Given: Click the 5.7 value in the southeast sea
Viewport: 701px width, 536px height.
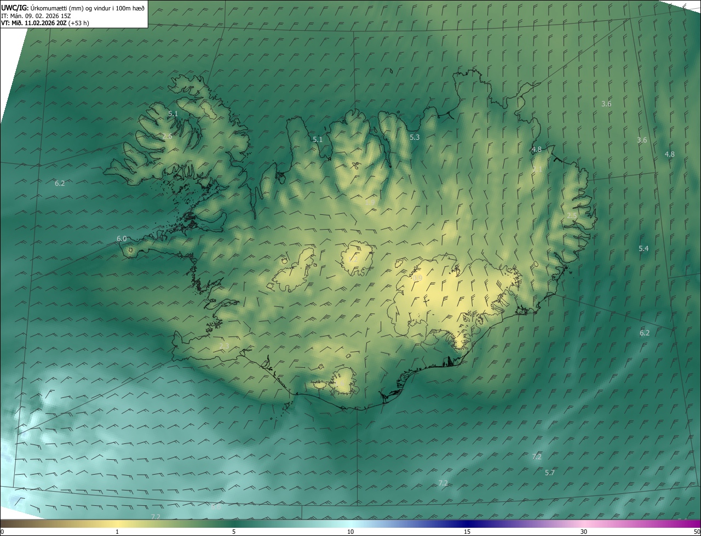Looking at the screenshot, I should pos(550,472).
